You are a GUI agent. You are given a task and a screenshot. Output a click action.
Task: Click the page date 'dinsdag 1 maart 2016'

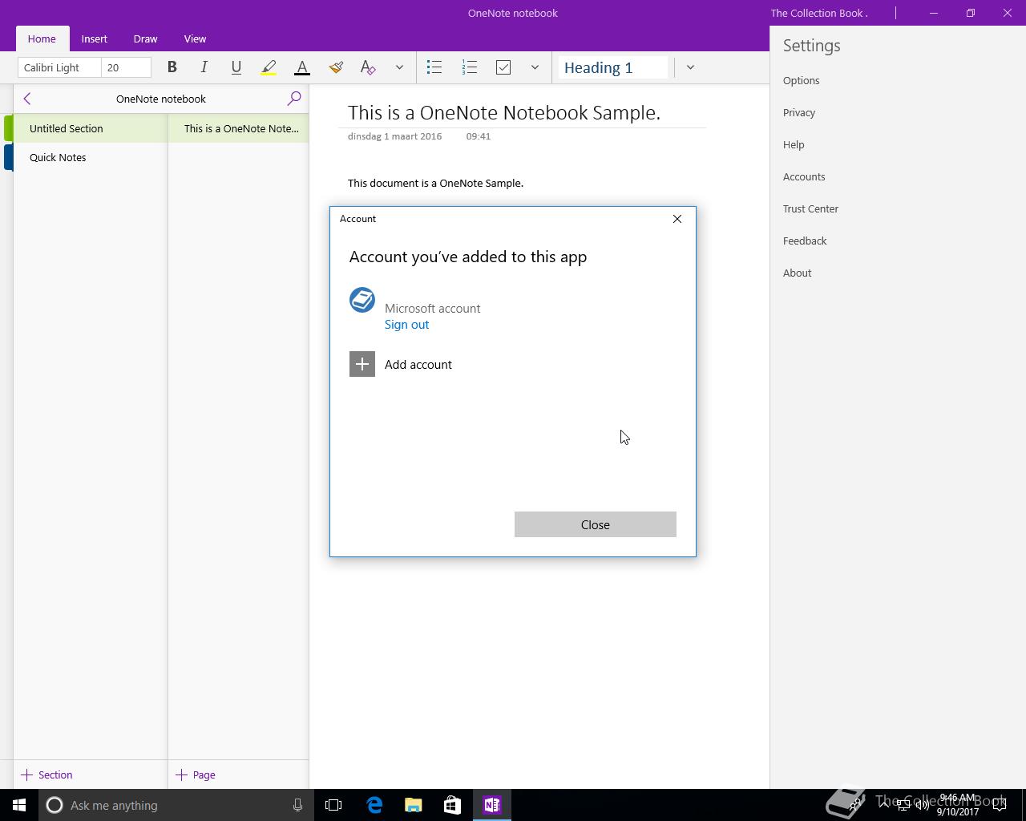pyautogui.click(x=394, y=136)
